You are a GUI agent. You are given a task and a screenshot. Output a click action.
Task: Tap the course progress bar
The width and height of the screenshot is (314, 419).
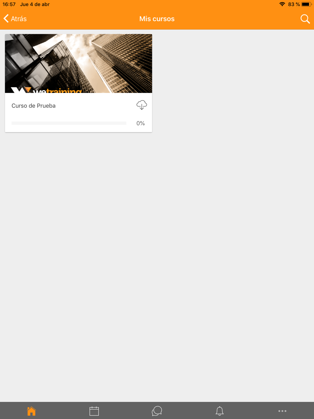(69, 123)
